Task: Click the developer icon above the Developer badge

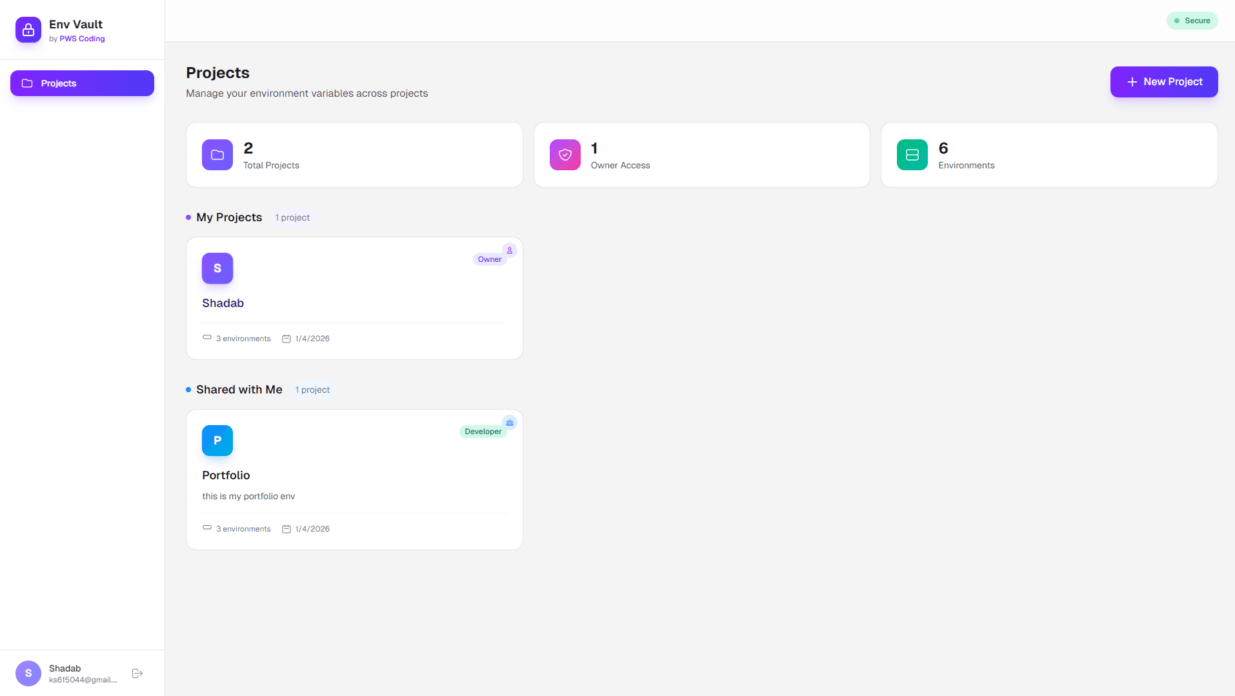Action: (509, 423)
